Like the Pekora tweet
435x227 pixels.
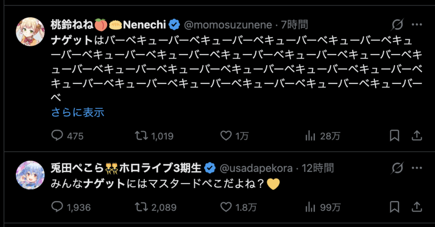click(226, 207)
